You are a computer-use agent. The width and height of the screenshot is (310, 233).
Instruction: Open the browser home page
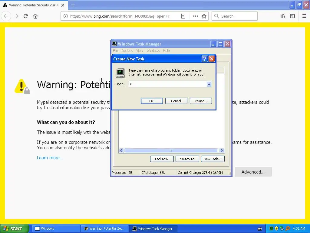[x=35, y=16]
